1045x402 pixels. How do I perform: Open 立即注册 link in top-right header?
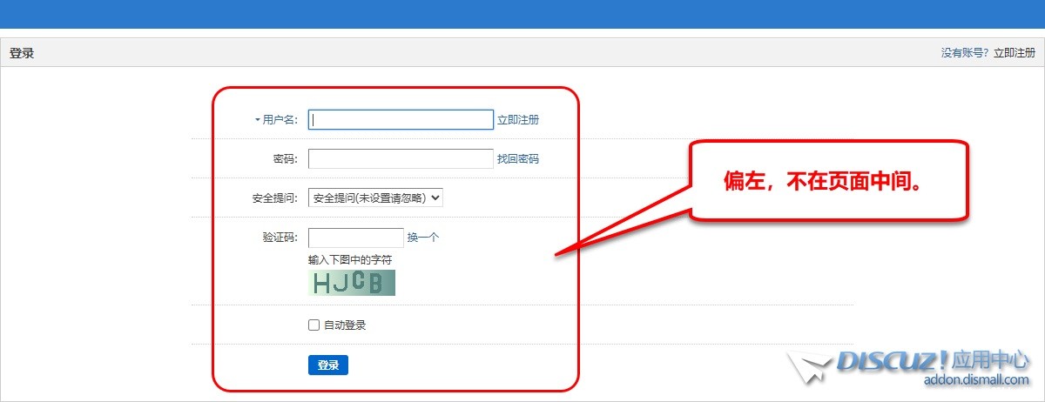(1015, 53)
